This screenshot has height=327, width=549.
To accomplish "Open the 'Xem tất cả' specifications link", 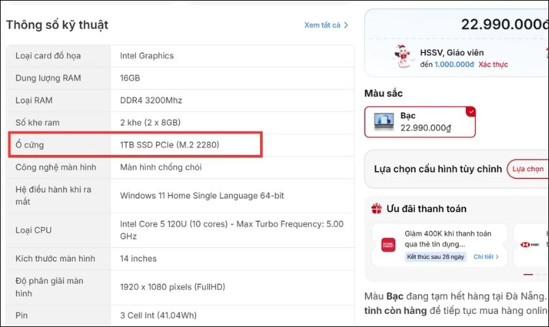I will pos(326,25).
